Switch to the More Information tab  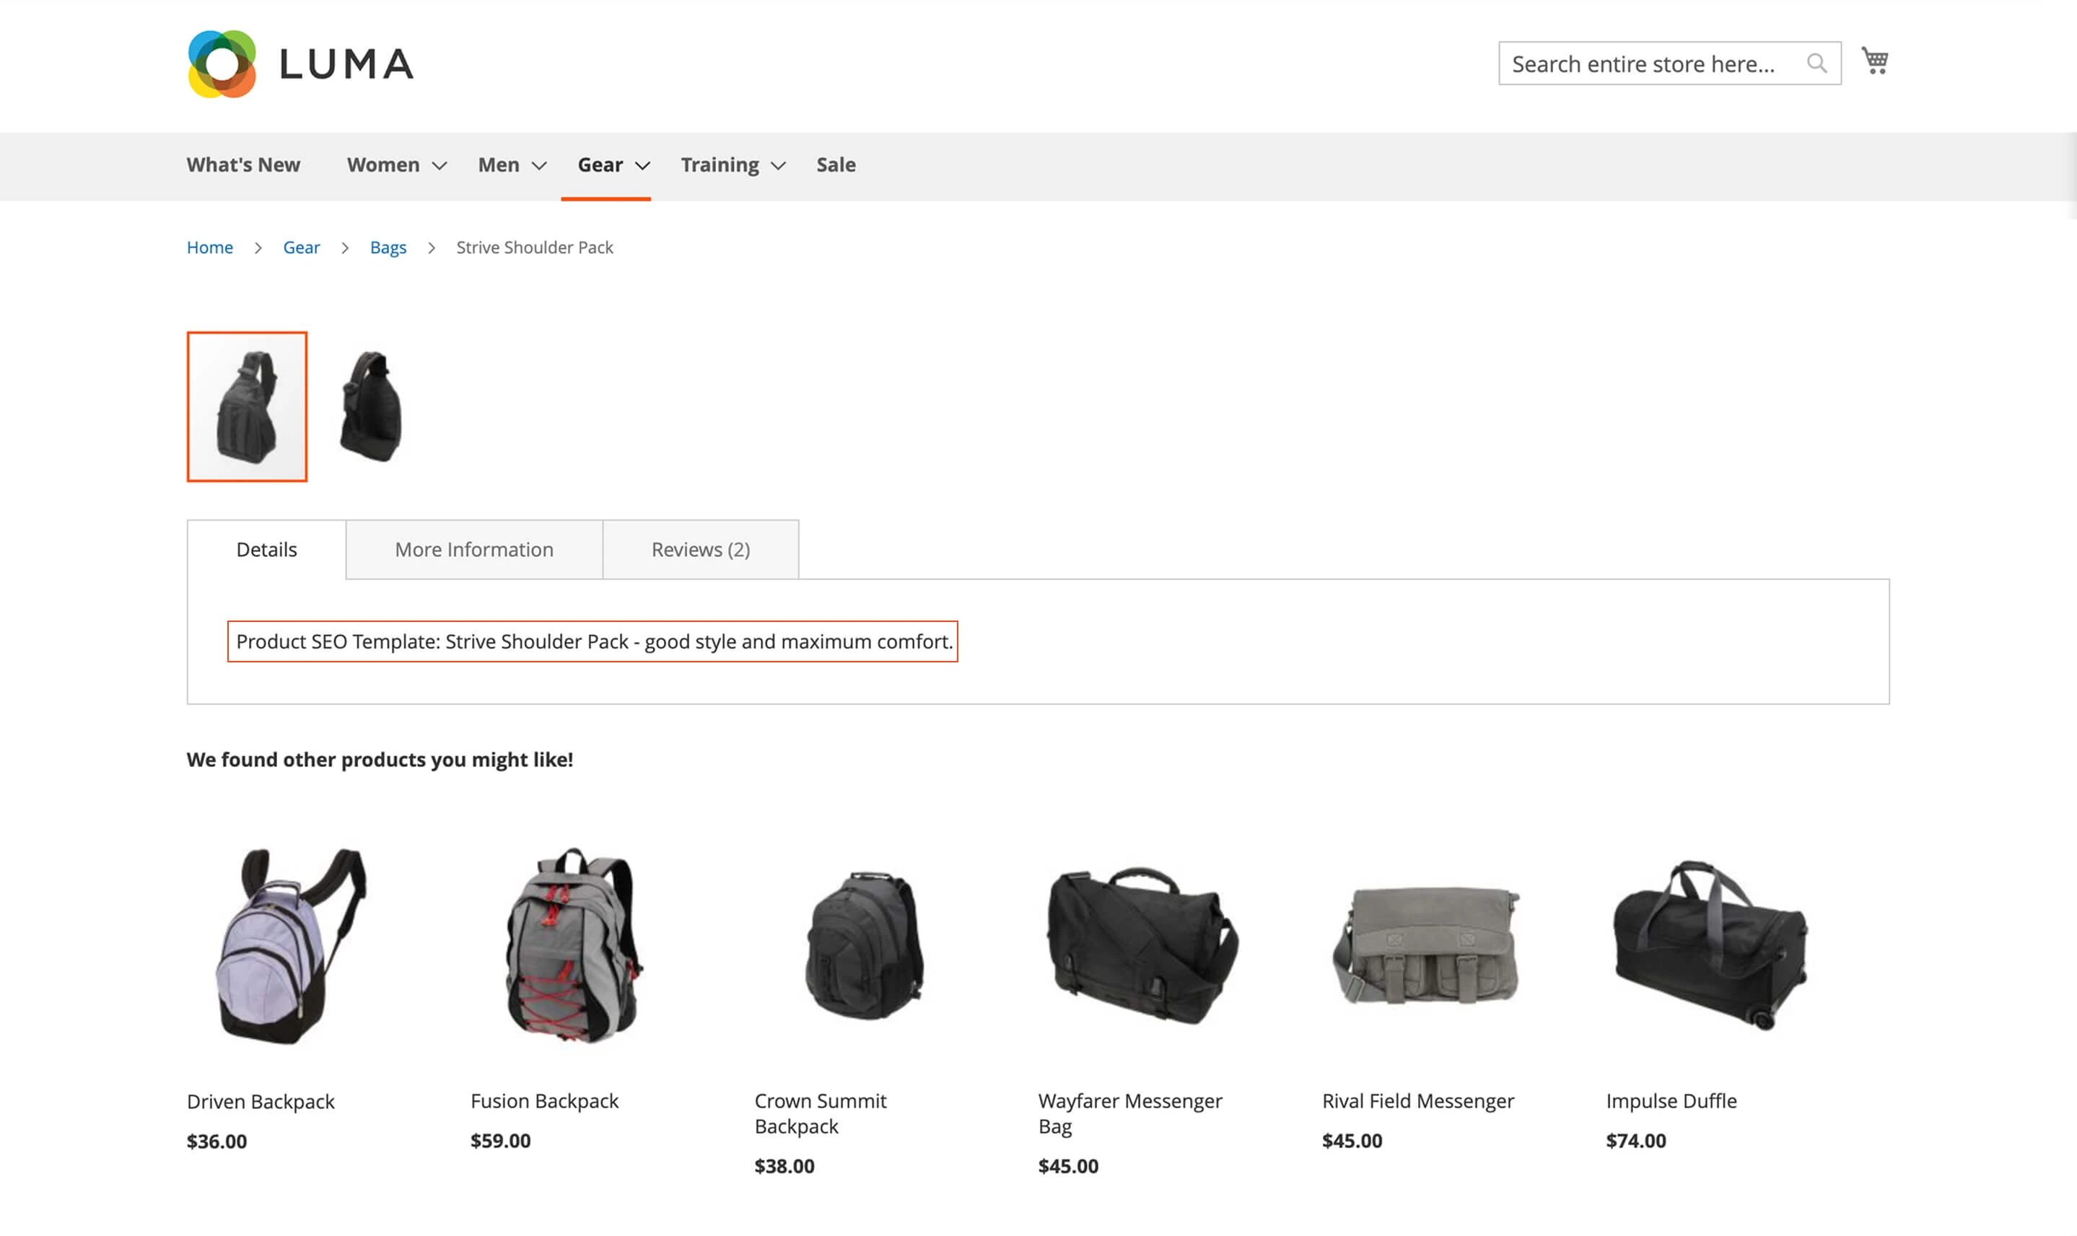tap(473, 549)
